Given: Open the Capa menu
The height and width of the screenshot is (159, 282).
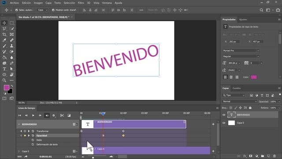Looking at the screenshot, I should coord(48,3).
